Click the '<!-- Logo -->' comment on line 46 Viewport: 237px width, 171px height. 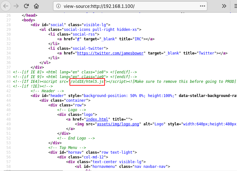(71, 110)
